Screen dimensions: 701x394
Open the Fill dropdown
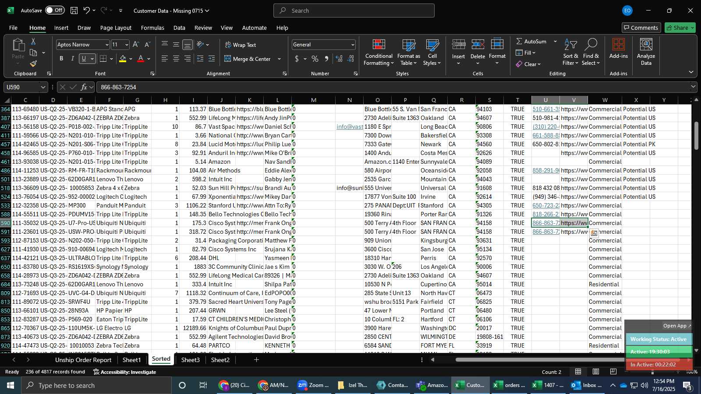(x=526, y=53)
